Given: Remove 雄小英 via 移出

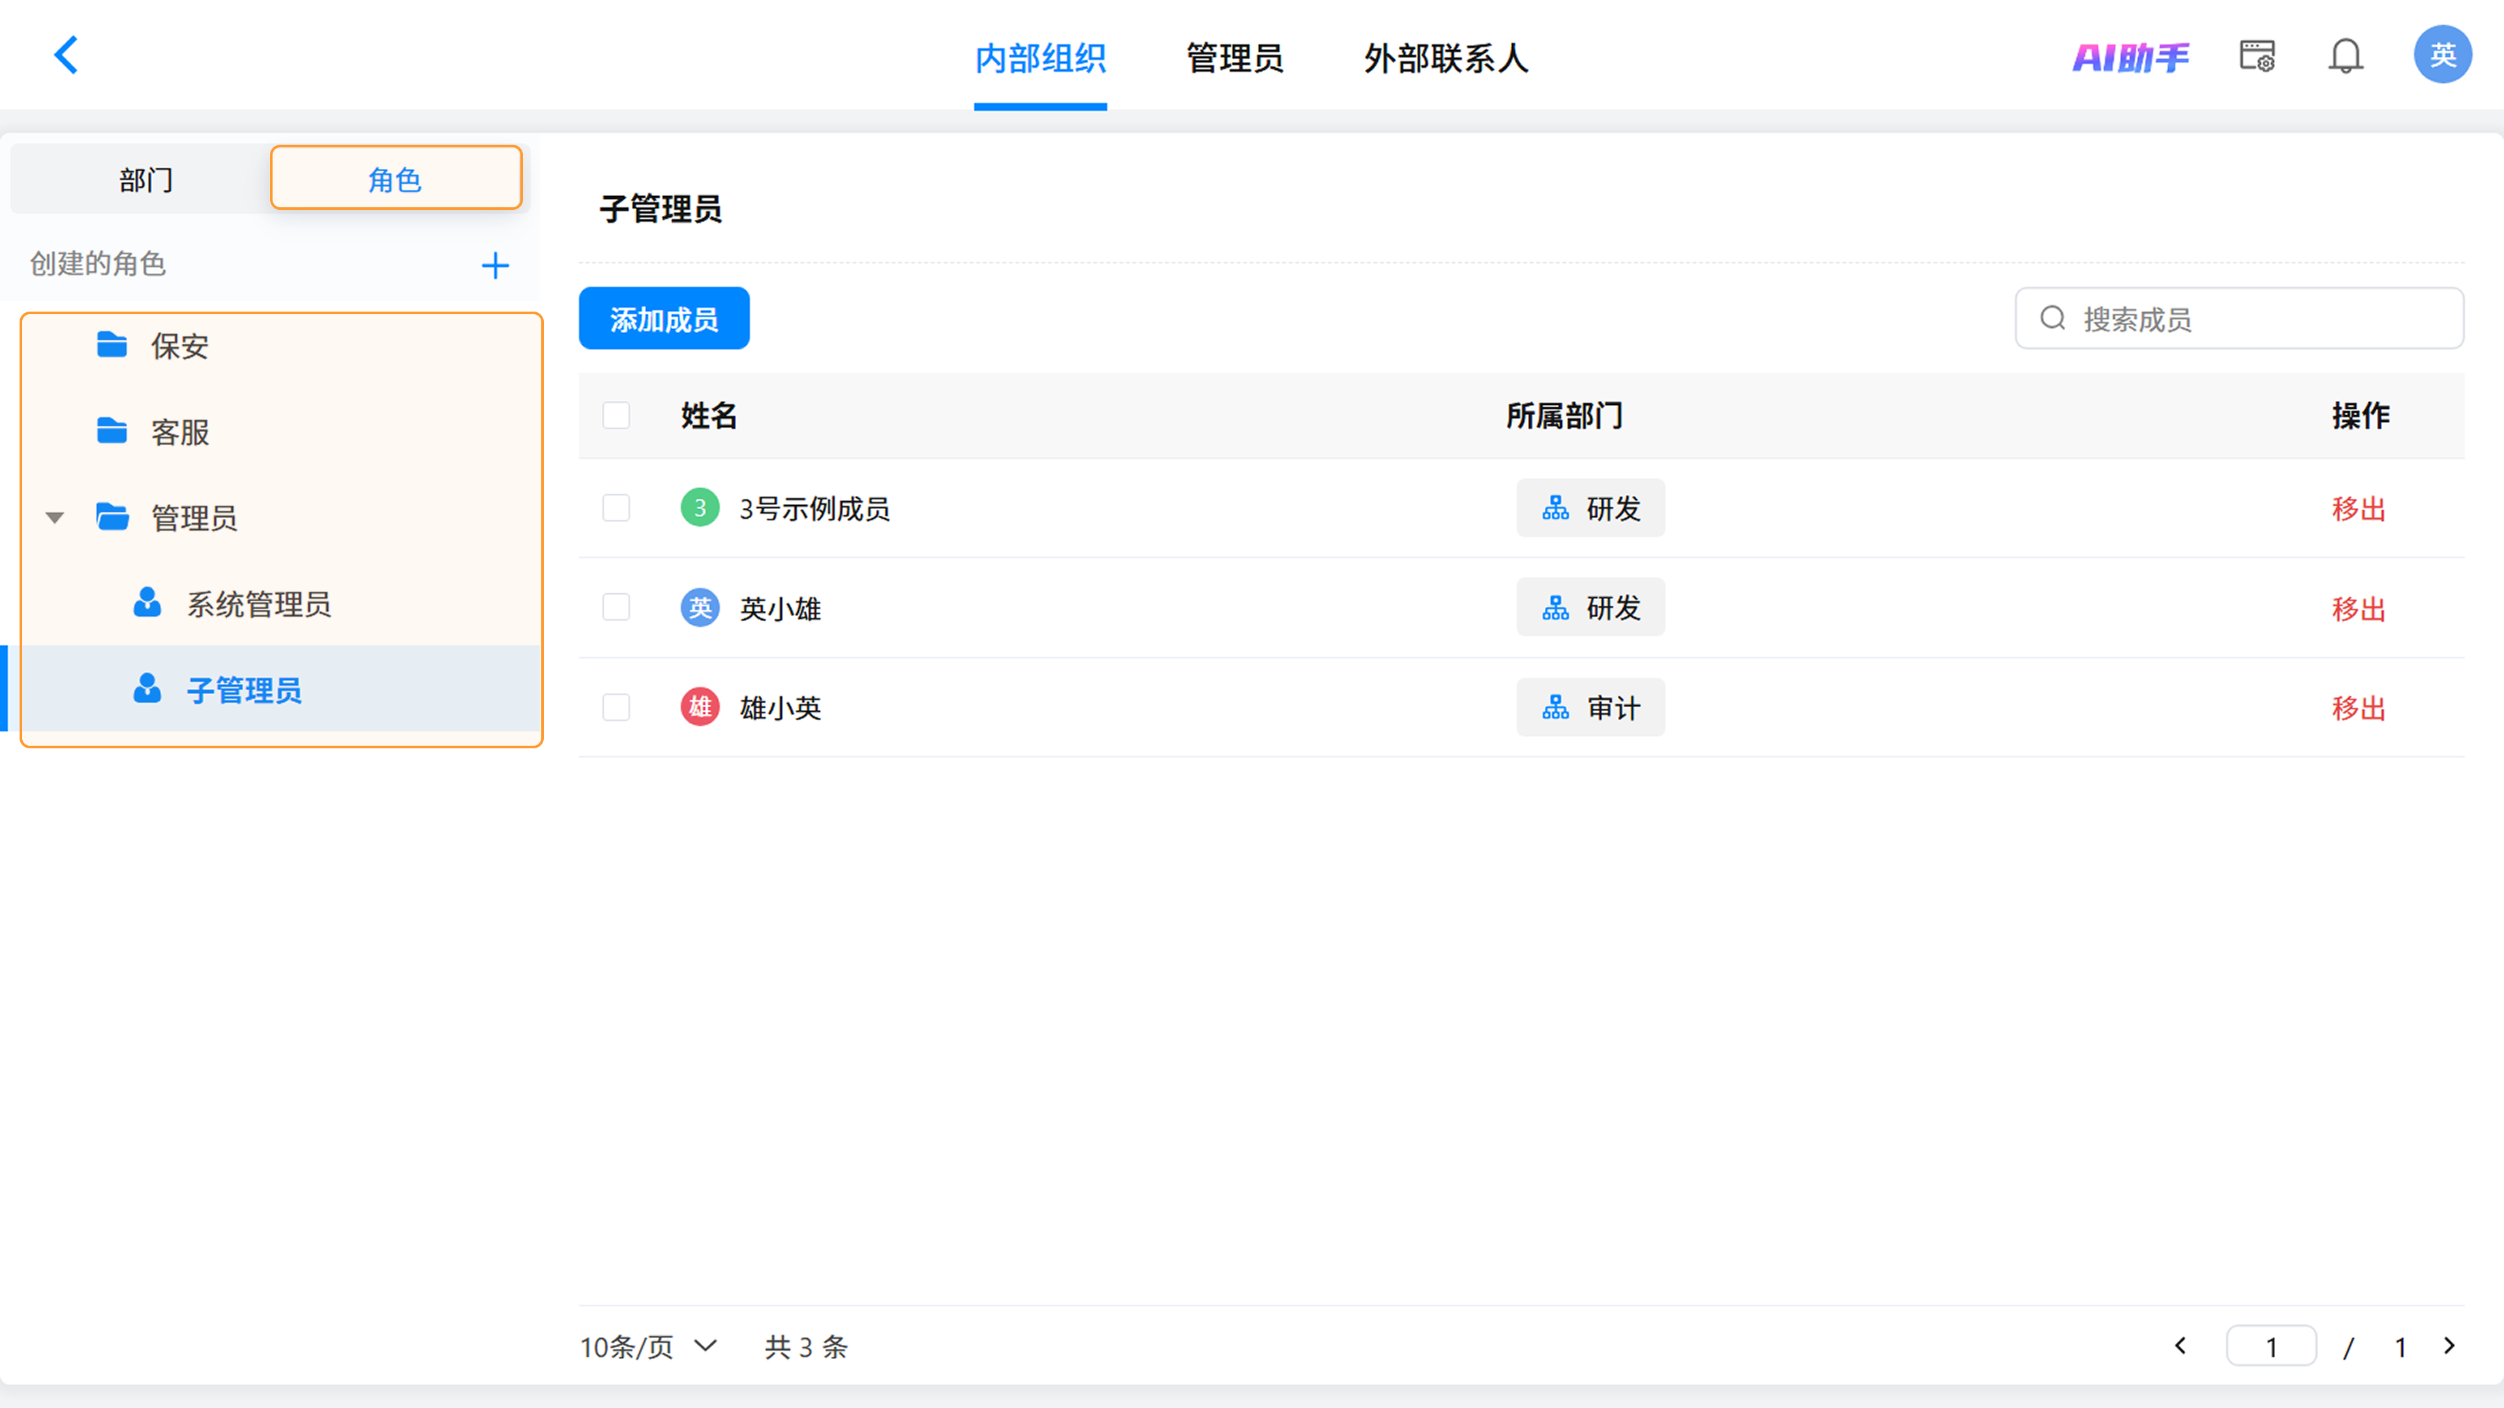Looking at the screenshot, I should [x=2359, y=707].
